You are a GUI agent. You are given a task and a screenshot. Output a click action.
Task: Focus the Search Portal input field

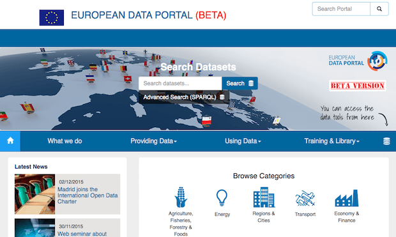point(341,9)
